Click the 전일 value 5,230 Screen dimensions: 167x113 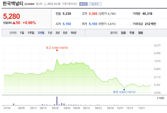point(67,14)
